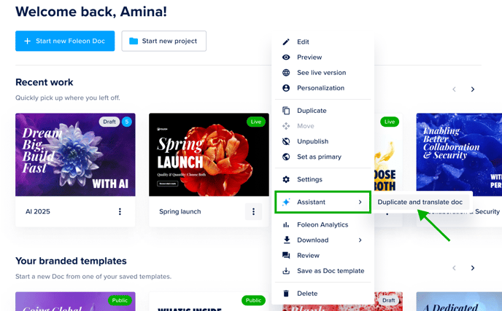The image size is (502, 311).
Task: Click the Duplicate copy icon
Action: 286,111
